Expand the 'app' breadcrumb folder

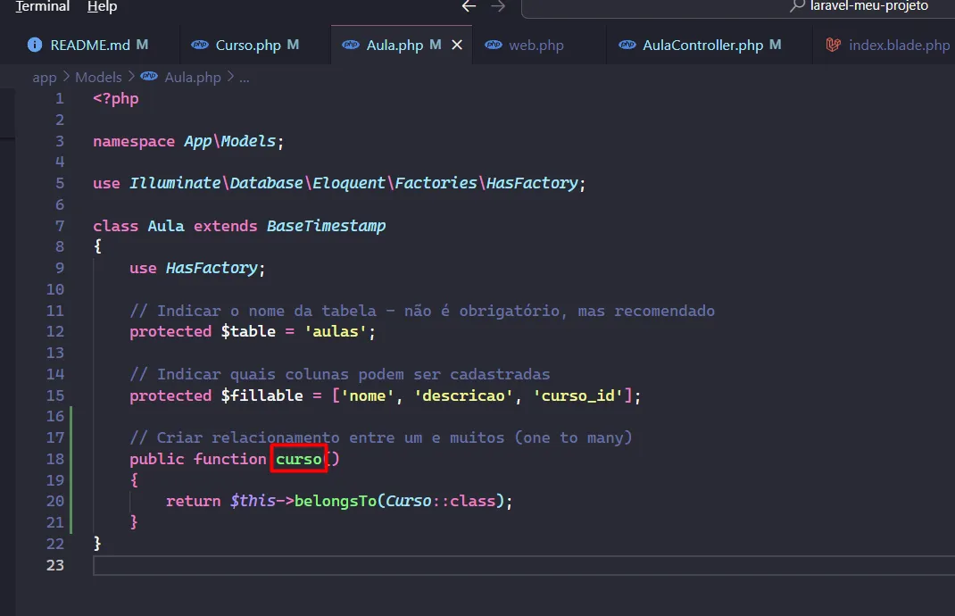[45, 77]
